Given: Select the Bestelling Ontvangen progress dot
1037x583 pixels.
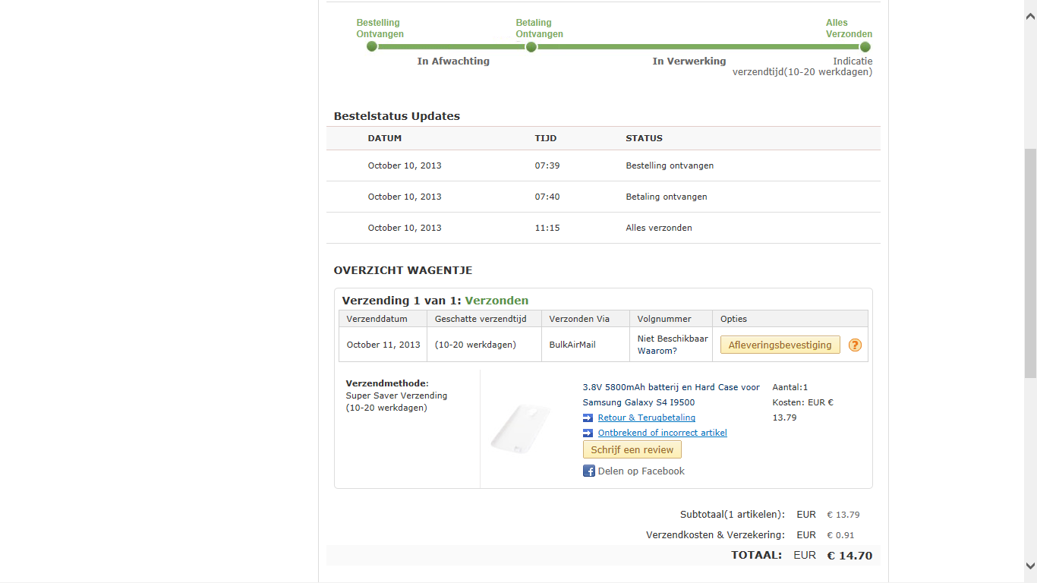Looking at the screenshot, I should click(372, 46).
